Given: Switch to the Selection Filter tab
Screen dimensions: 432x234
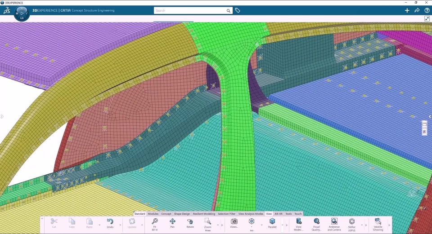Looking at the screenshot, I should tap(227, 214).
